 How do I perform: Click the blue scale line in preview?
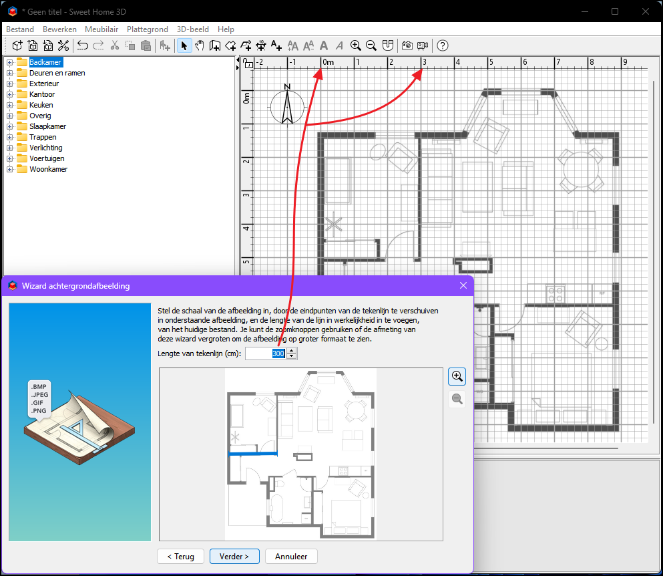tap(253, 454)
